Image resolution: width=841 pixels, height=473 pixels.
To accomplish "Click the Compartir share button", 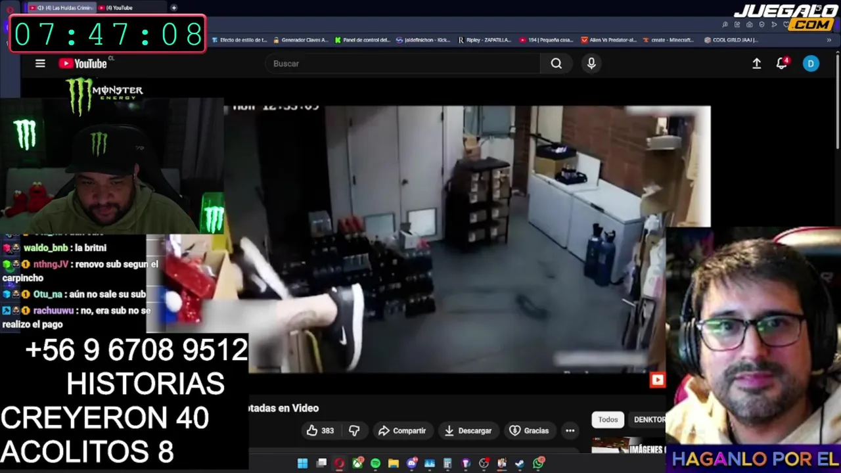I will 402,431.
